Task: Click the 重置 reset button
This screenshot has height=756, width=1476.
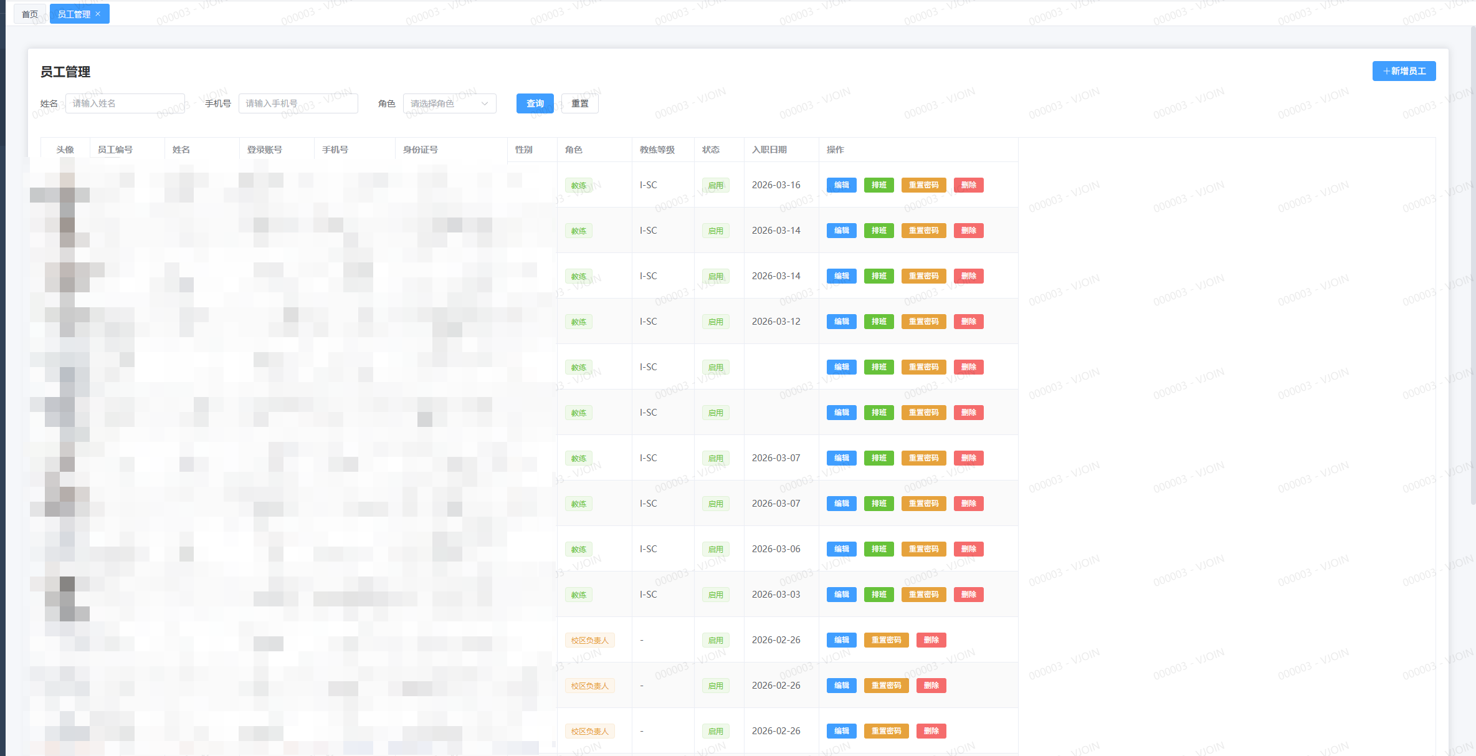Action: point(580,103)
